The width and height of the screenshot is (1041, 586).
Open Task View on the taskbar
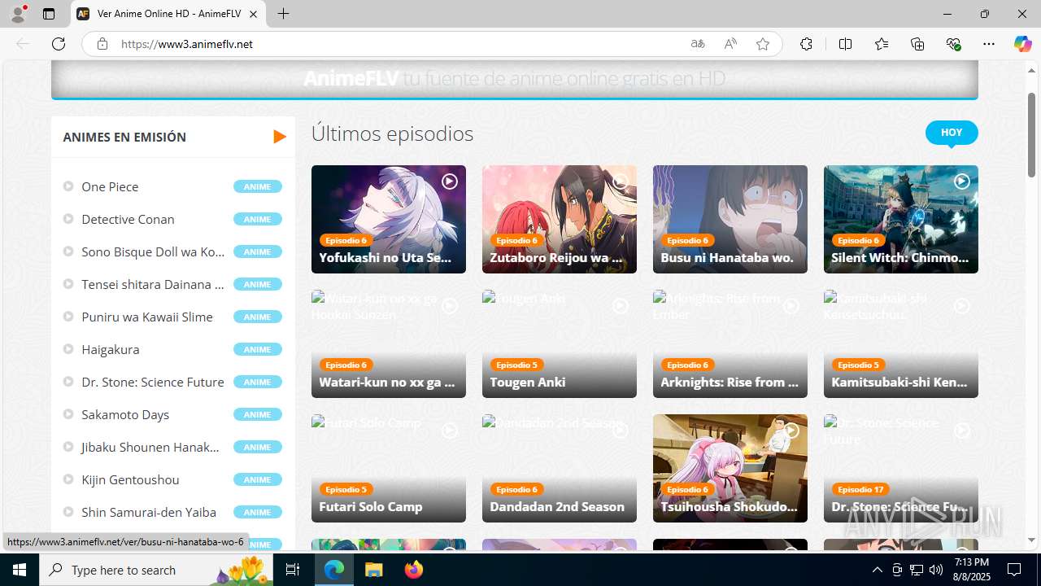tap(293, 570)
